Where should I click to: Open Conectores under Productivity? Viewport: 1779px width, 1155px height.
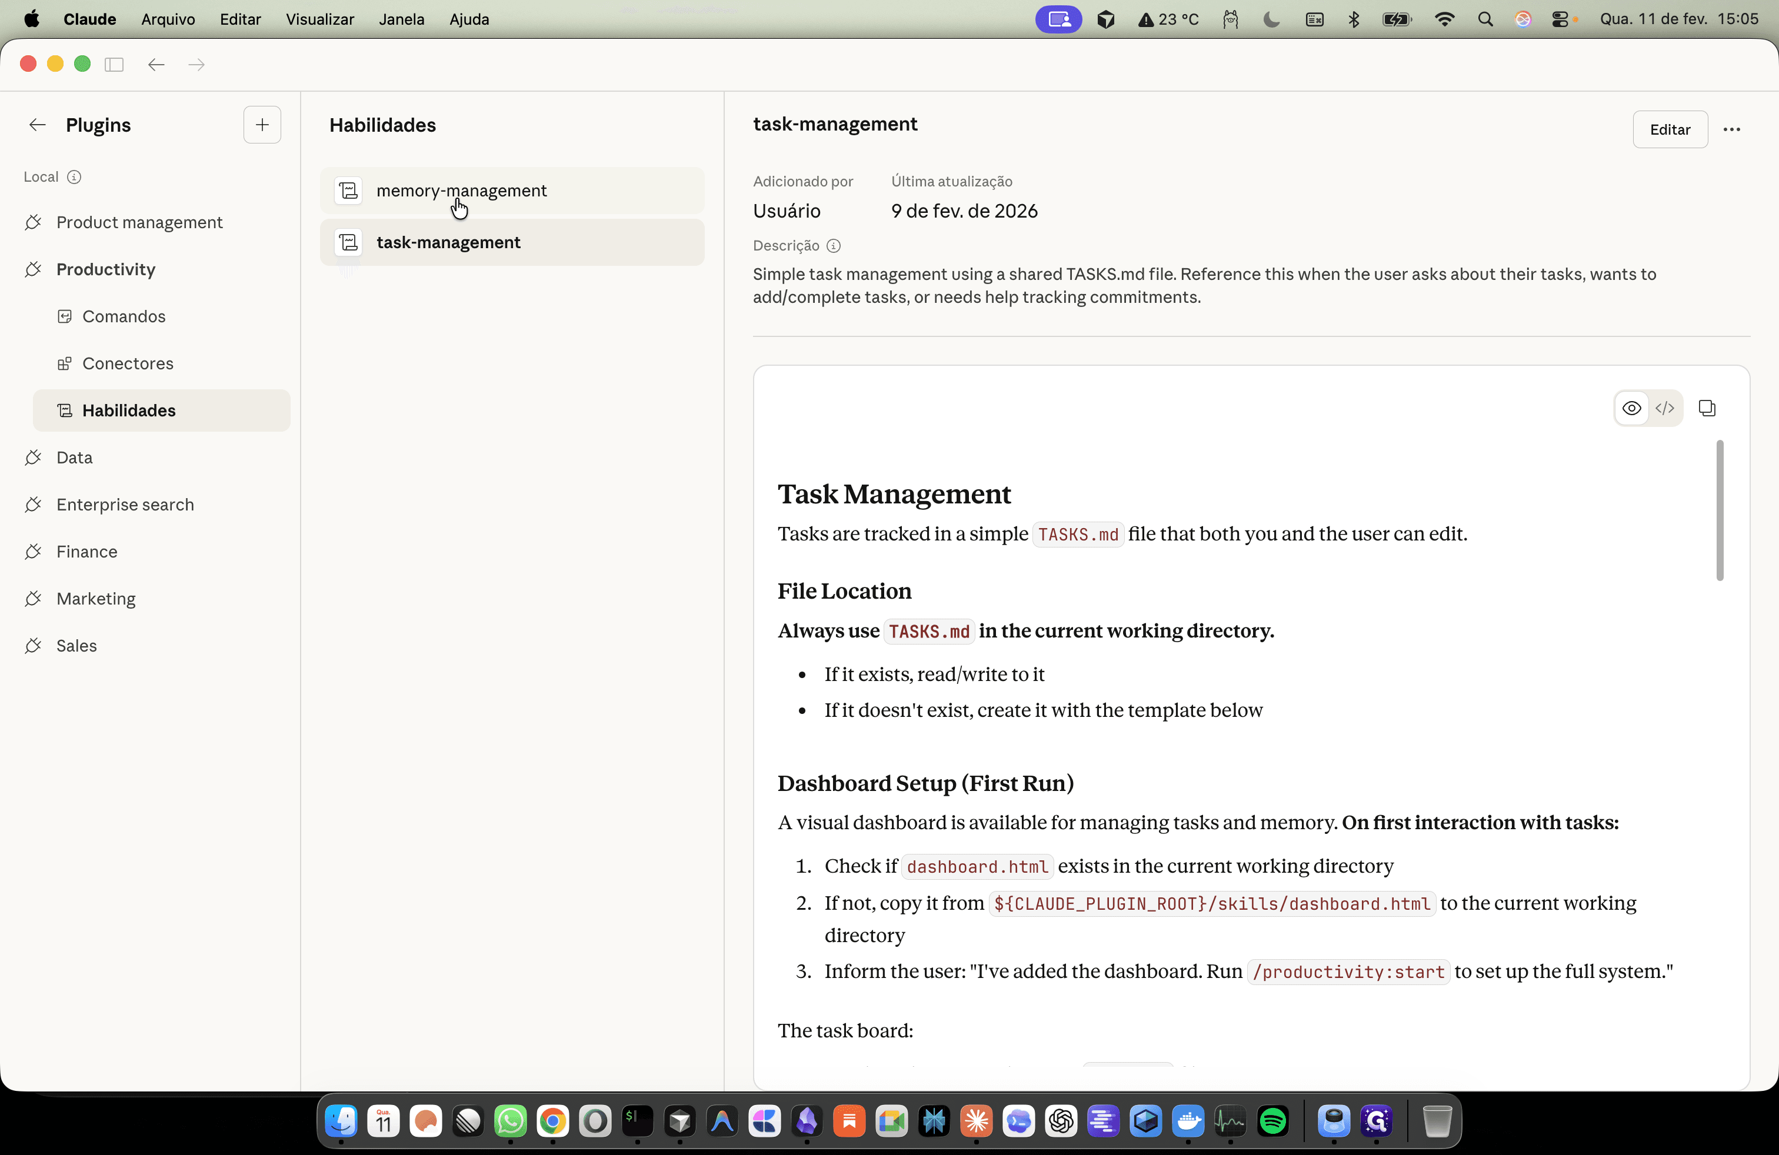click(128, 363)
